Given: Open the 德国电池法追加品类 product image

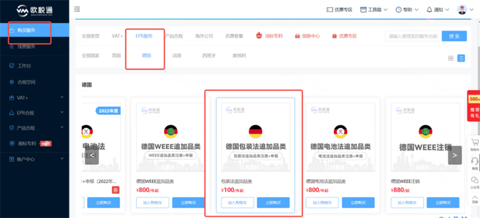Looking at the screenshot, I should pyautogui.click(x=340, y=137).
